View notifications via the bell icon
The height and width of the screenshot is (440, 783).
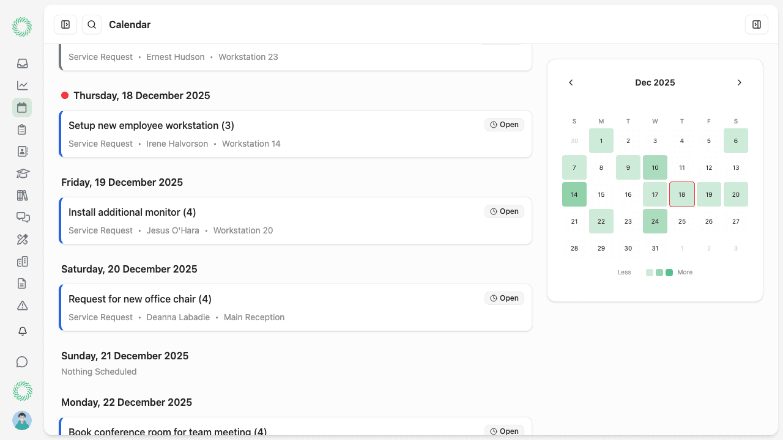click(22, 331)
